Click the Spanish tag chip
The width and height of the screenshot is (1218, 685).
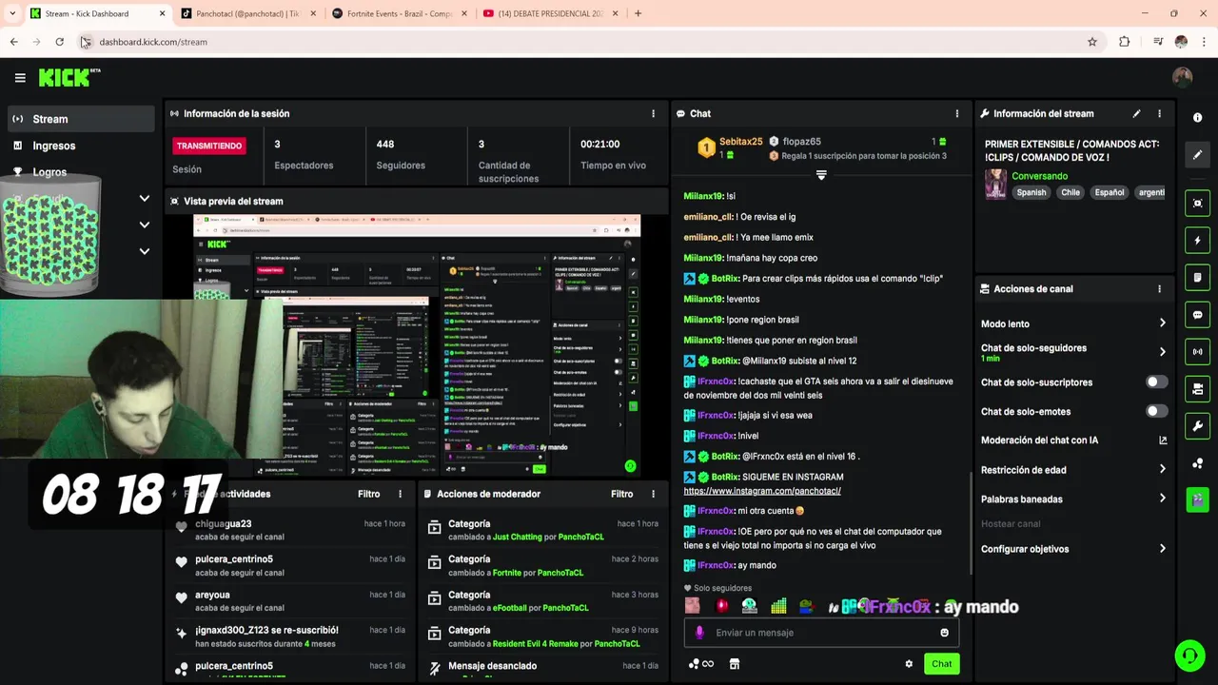click(x=1031, y=192)
